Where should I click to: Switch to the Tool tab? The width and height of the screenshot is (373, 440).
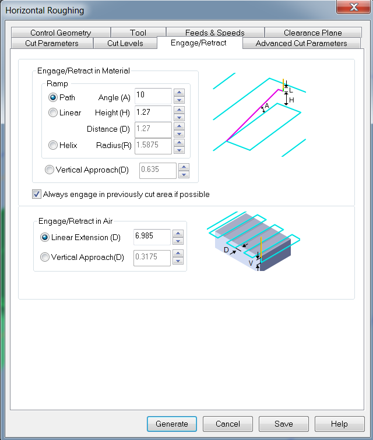(x=138, y=33)
